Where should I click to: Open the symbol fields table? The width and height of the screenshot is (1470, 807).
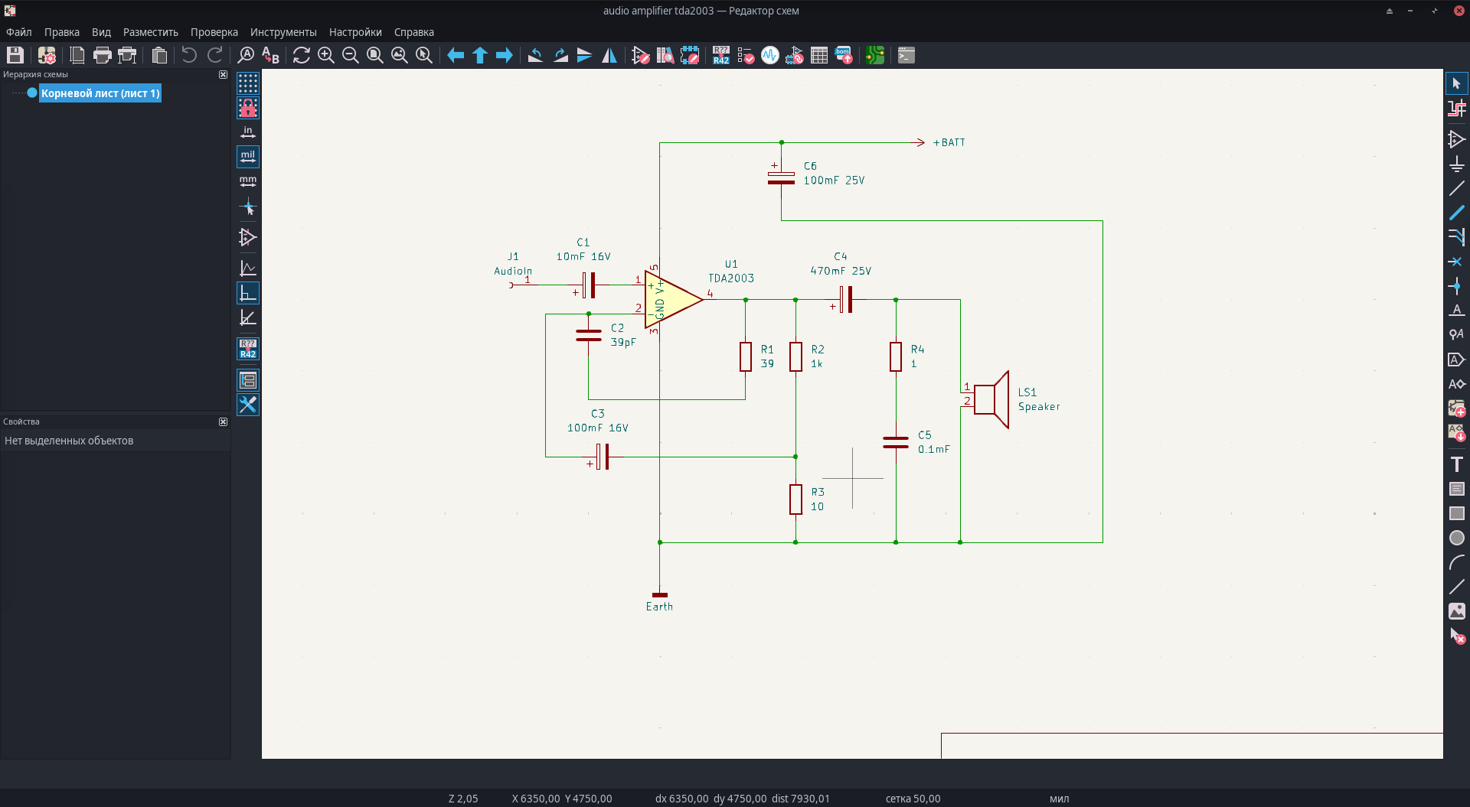819,55
